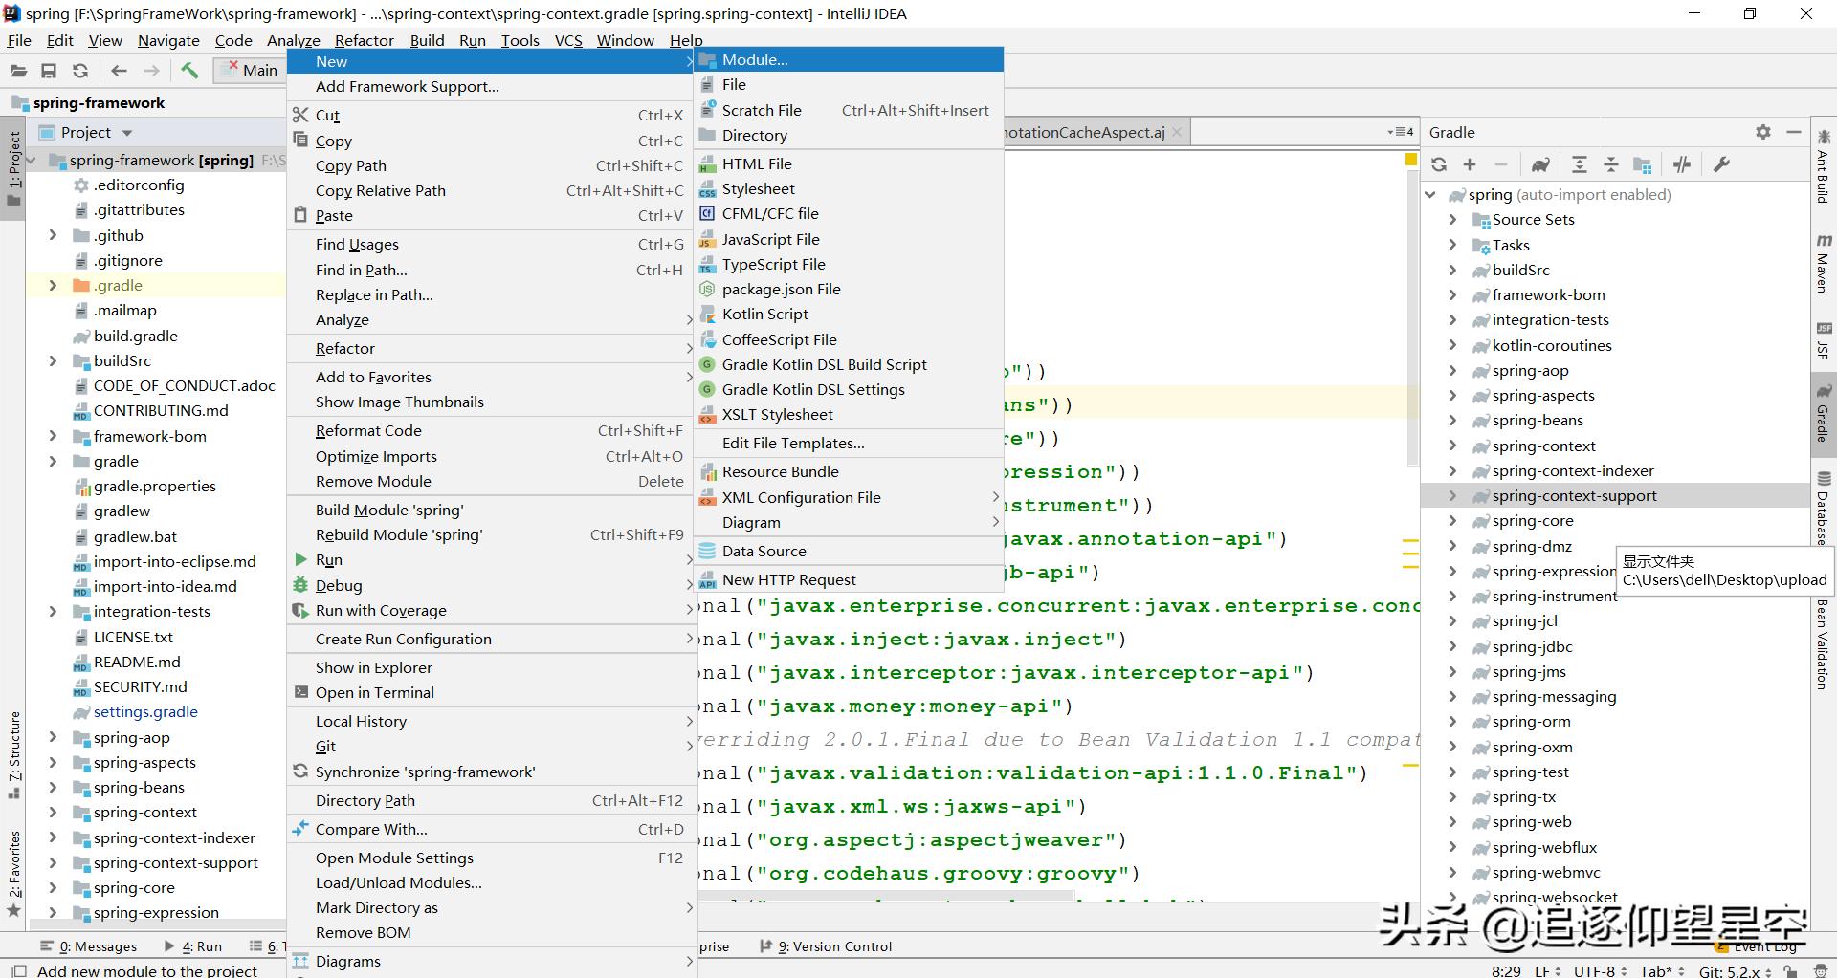1837x978 pixels.
Task: Click Execute Gradle Task elephant icon
Action: click(x=1540, y=164)
